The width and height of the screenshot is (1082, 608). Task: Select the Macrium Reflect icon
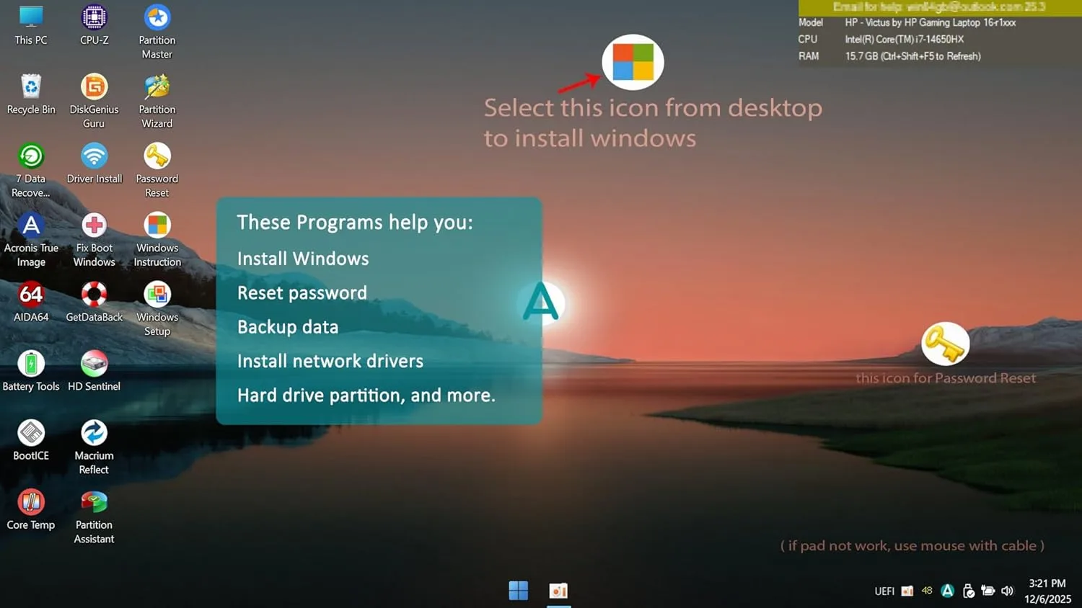[94, 433]
